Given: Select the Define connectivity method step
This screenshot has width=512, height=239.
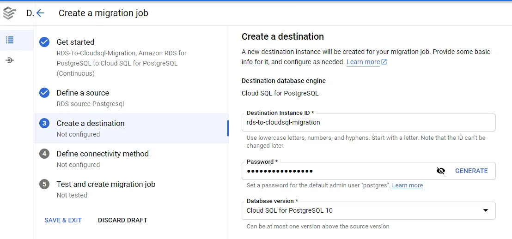Looking at the screenshot, I should pyautogui.click(x=103, y=154).
